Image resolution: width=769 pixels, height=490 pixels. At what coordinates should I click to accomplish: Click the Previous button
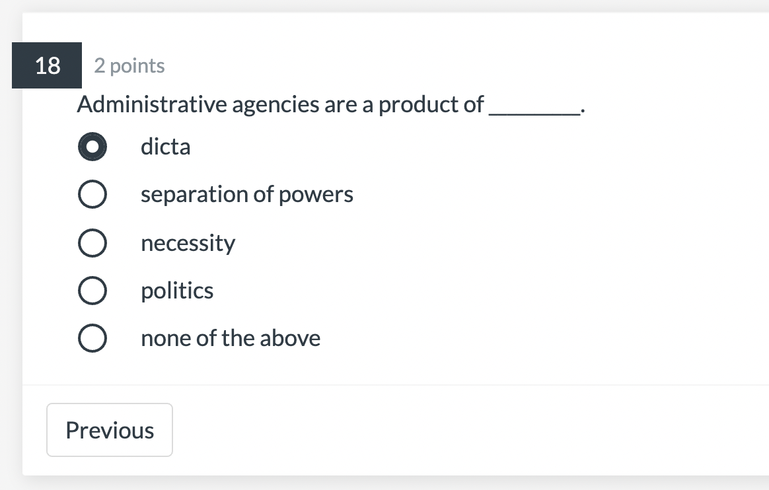(109, 429)
